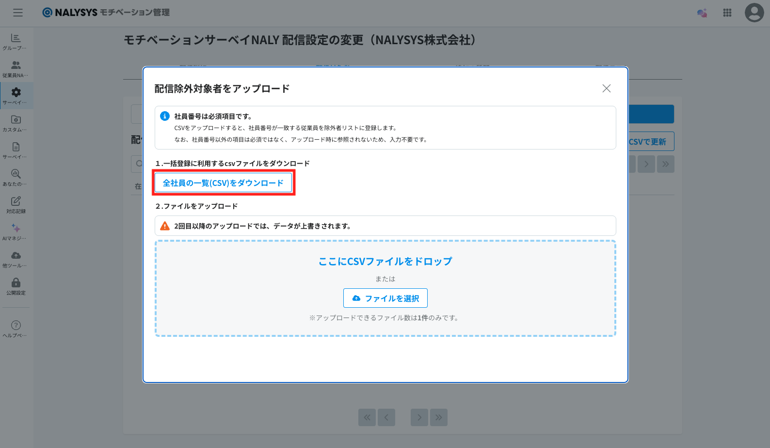The height and width of the screenshot is (448, 770).
Task: Select the サーベイ gear sidebar item
Action: (16, 96)
